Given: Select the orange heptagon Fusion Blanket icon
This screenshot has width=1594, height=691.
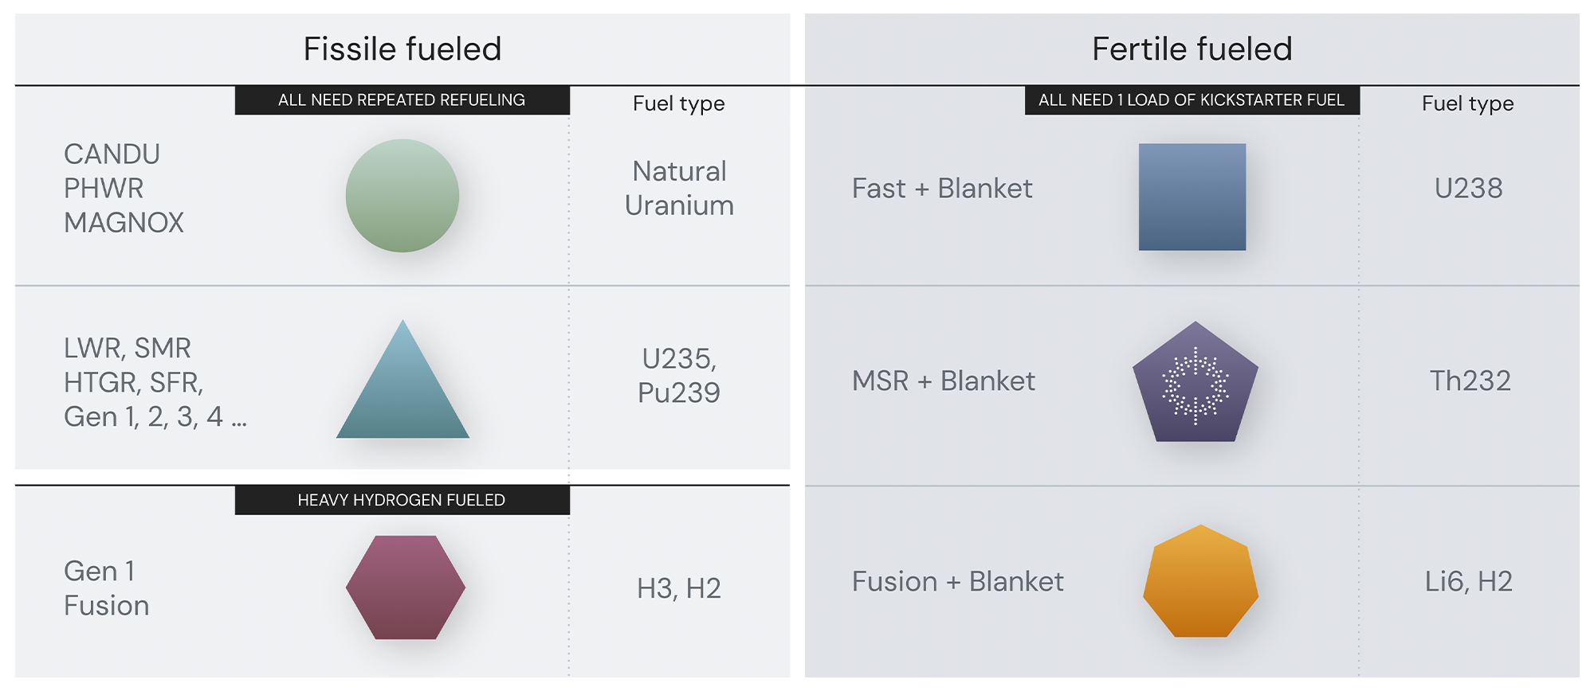Looking at the screenshot, I should click(1200, 581).
